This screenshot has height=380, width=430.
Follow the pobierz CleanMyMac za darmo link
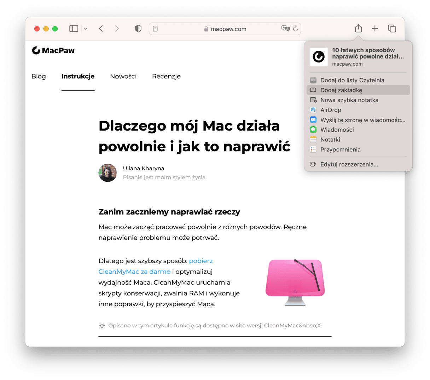point(156,266)
